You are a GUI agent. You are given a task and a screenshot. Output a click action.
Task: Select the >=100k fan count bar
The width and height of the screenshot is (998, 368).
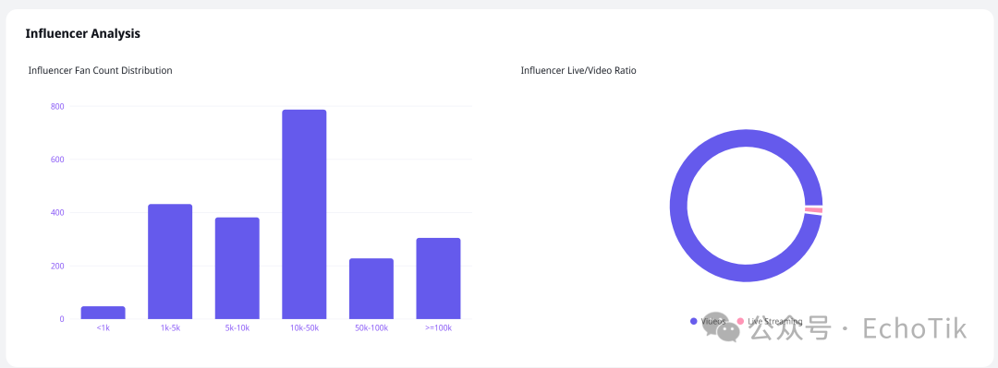(438, 279)
